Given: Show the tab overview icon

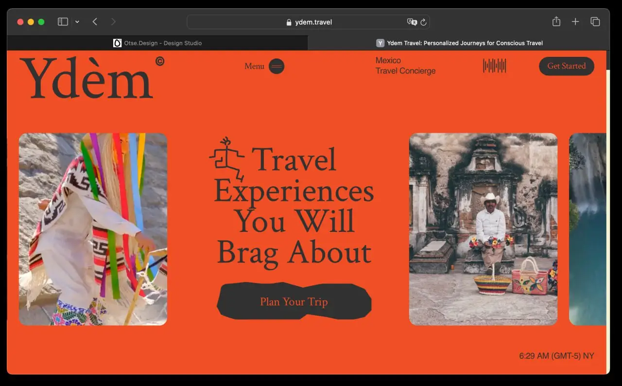Looking at the screenshot, I should pyautogui.click(x=595, y=22).
